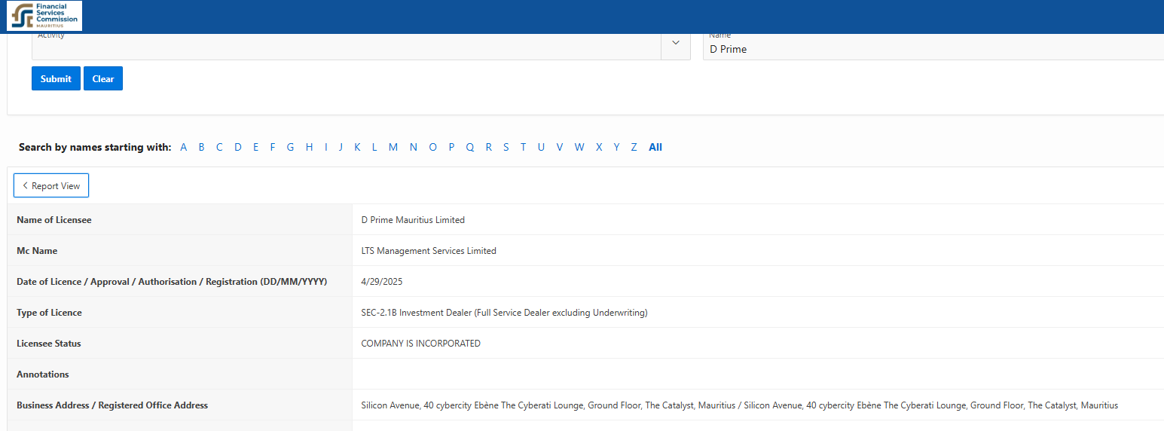Click the Activity select field

click(347, 47)
